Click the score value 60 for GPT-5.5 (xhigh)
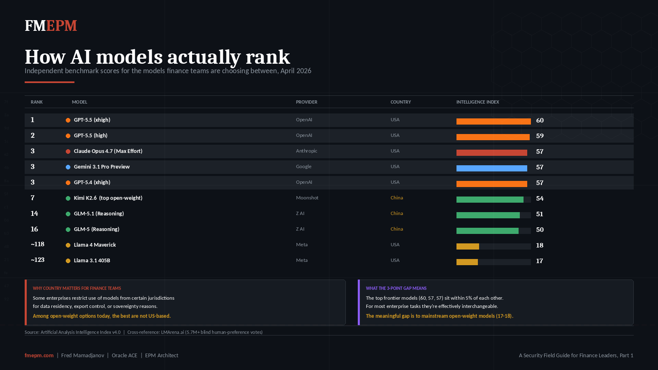Screen dimensions: 658x370 (539, 120)
